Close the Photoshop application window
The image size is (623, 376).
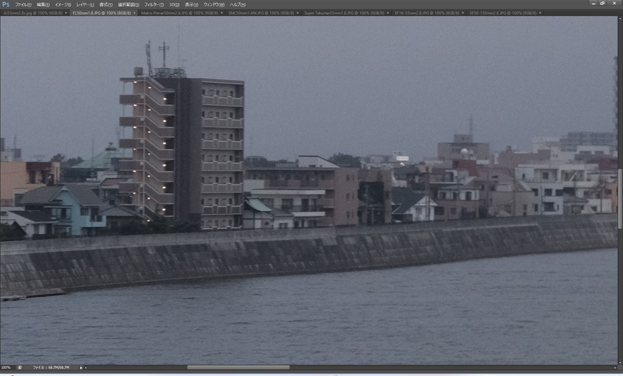(x=614, y=3)
